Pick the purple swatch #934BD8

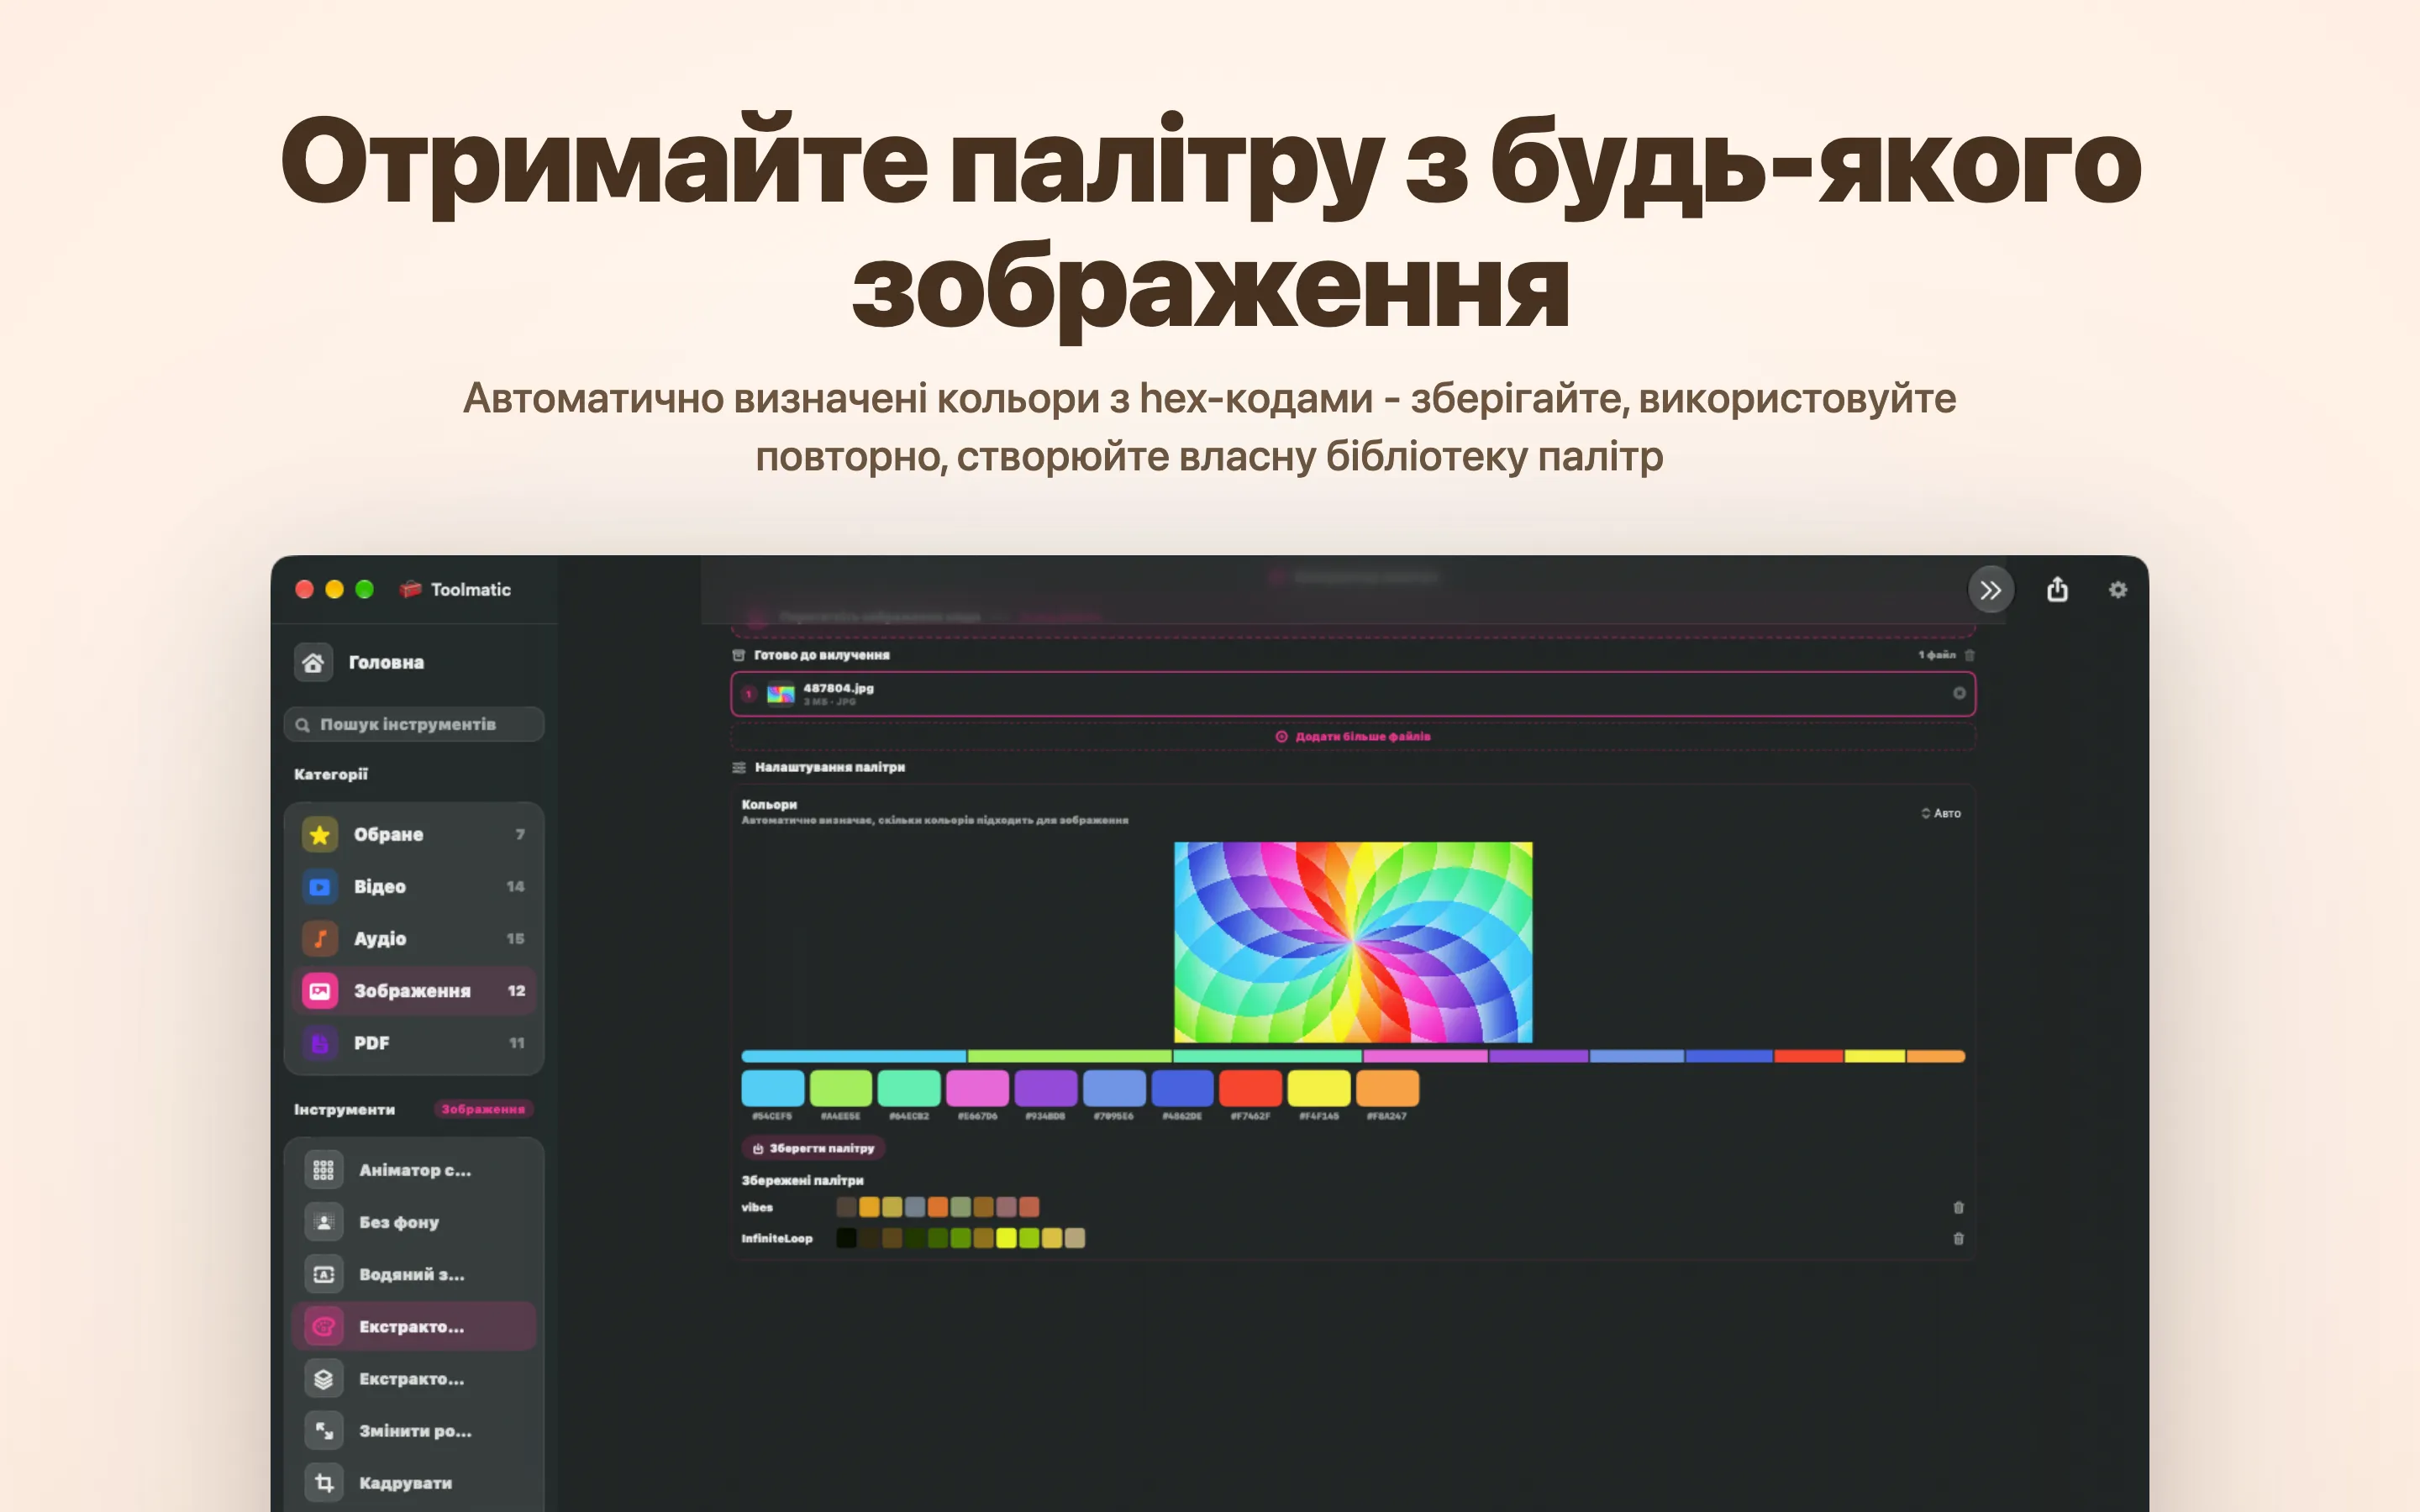1046,1088
